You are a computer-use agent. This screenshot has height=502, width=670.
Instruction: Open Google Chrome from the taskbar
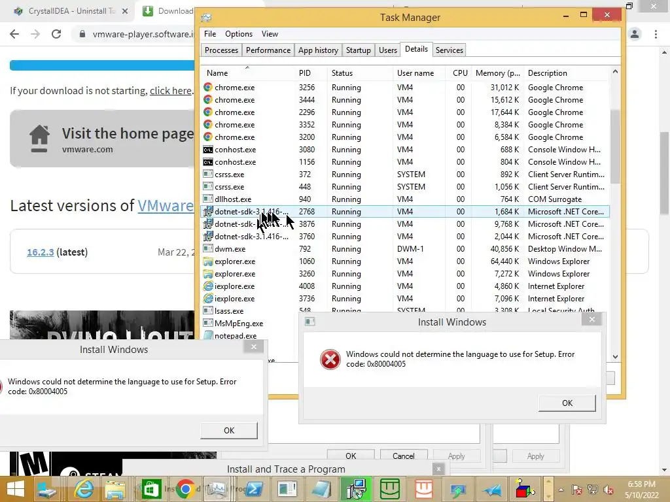point(185,489)
